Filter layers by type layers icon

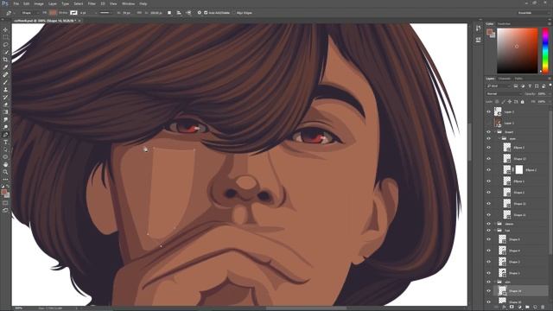pos(530,86)
